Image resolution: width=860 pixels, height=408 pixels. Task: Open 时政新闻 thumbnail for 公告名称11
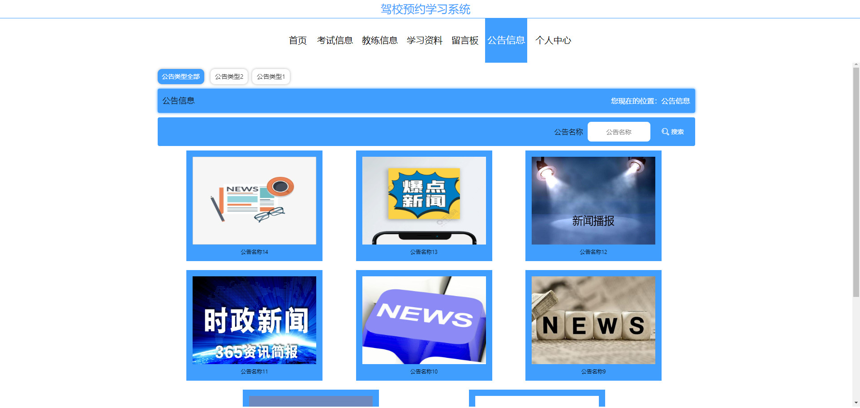pos(254,320)
